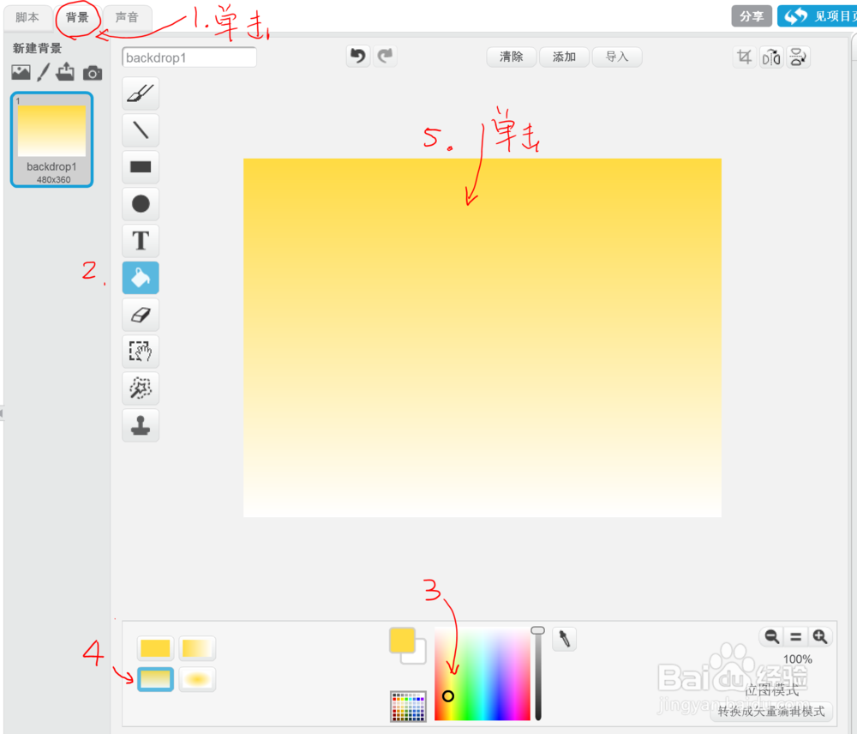Select the Stamp duplicate tool
Viewport: 857px width, 734px height.
tap(141, 425)
